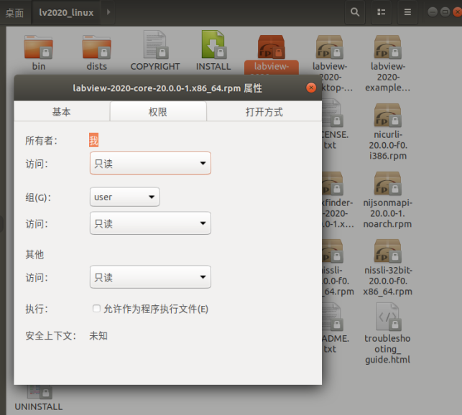The height and width of the screenshot is (415, 462).
Task: Click the path forward arrow next to lv2020_linux
Action: pos(108,12)
